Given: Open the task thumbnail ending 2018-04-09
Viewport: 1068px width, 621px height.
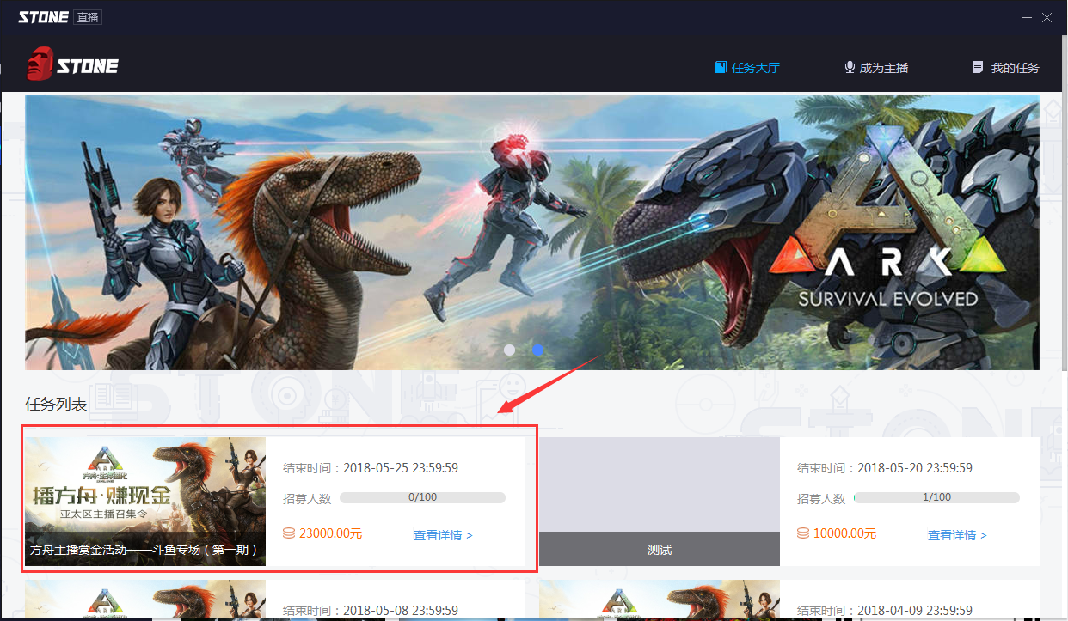Looking at the screenshot, I should click(x=659, y=600).
